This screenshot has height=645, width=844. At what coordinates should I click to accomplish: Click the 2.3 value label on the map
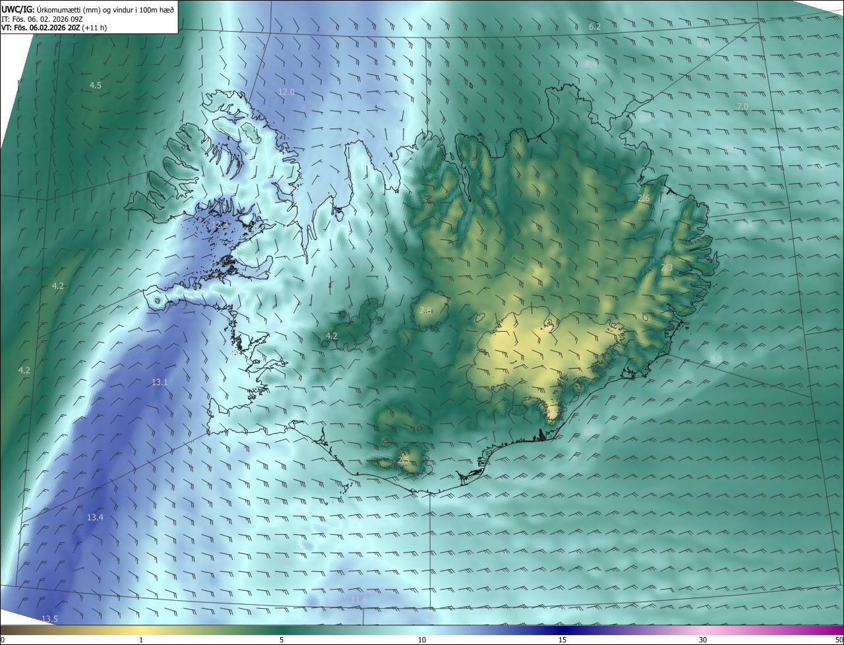(x=667, y=268)
